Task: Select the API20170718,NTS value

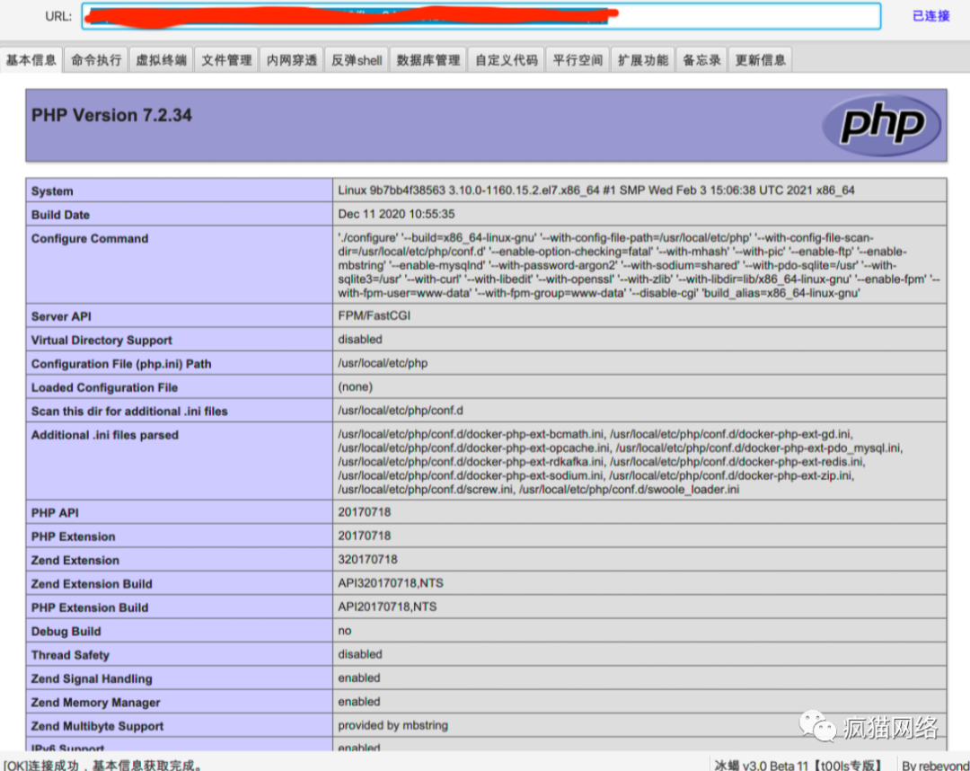Action: (x=387, y=607)
